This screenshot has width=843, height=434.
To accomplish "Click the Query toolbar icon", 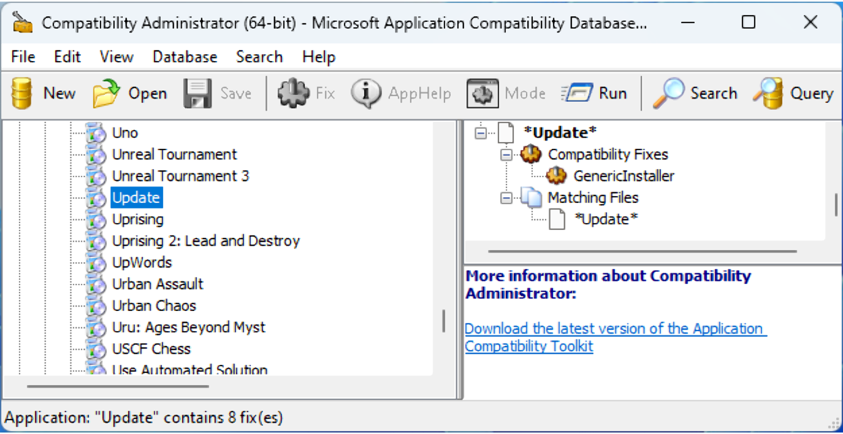I will 768,93.
